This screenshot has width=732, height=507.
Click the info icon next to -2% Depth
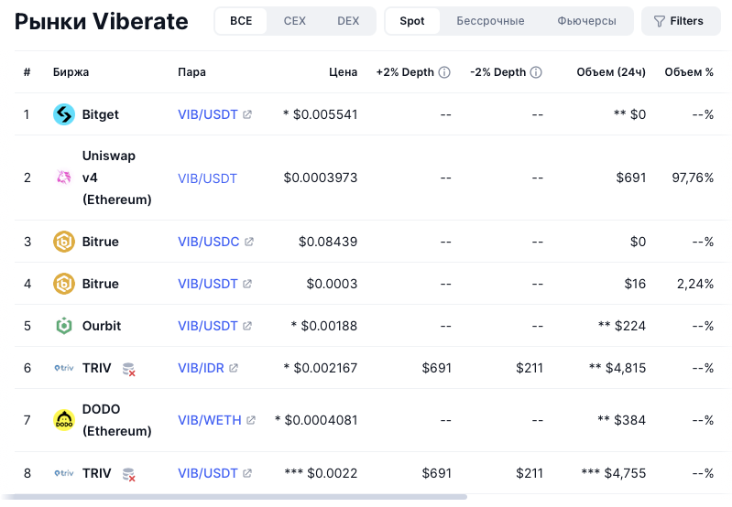pyautogui.click(x=536, y=72)
